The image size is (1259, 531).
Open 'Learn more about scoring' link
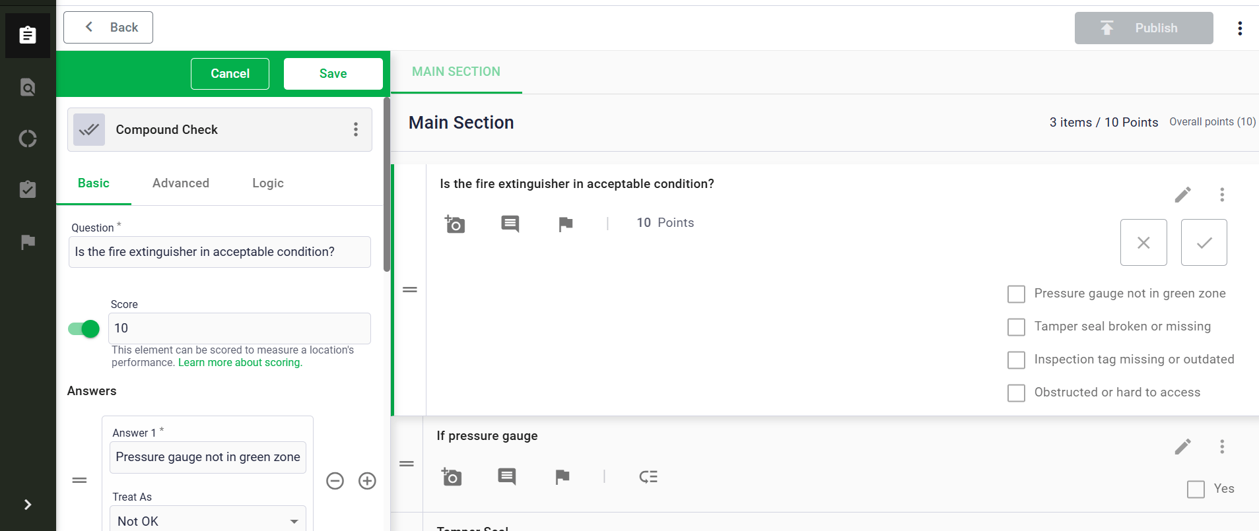[x=240, y=363]
